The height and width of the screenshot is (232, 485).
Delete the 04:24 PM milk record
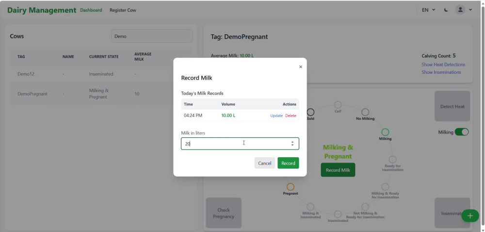pos(291,116)
